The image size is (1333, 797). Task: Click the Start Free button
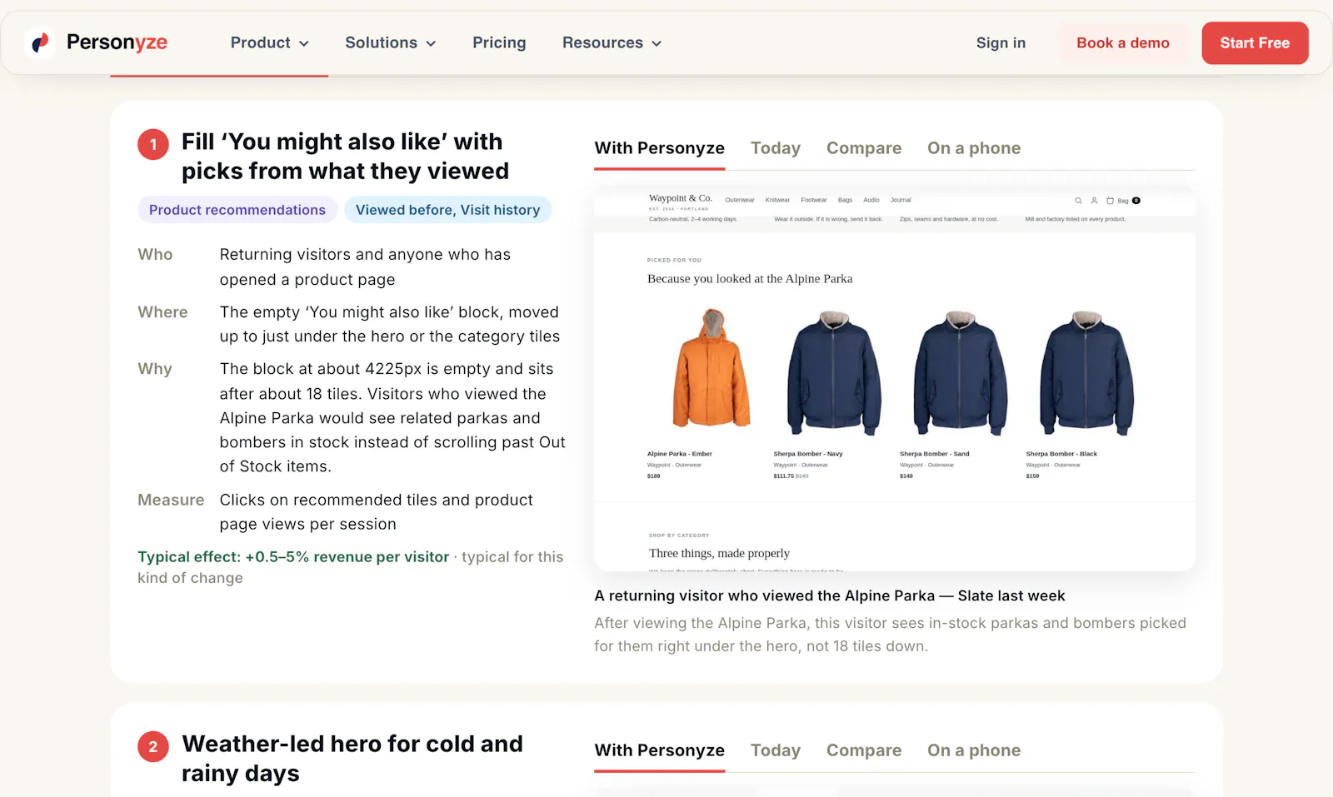pos(1255,43)
